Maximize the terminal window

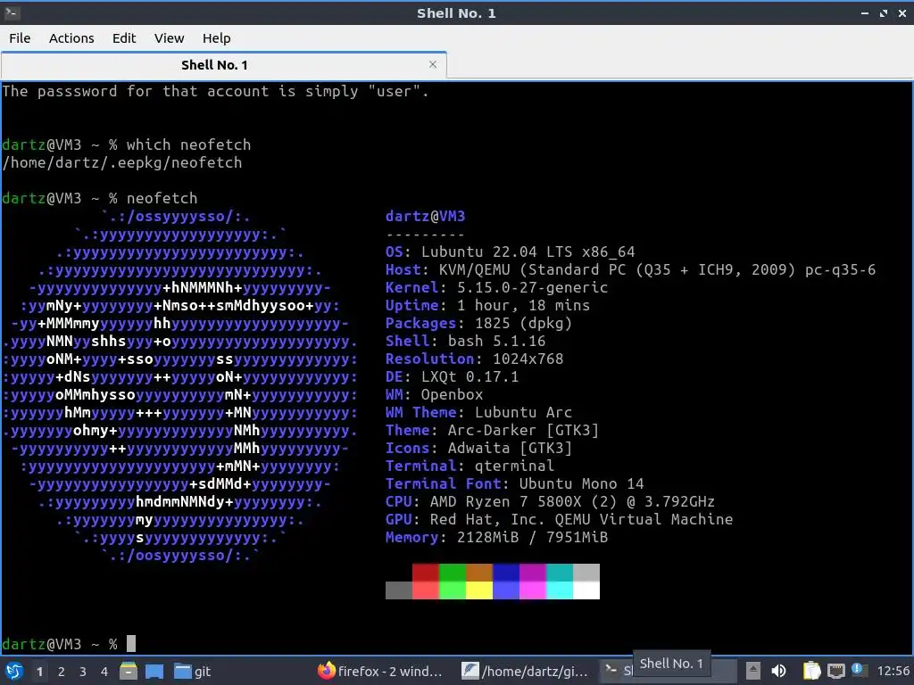(x=884, y=12)
